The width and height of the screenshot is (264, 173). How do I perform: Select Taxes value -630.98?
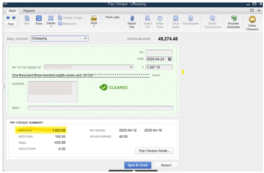60,143
